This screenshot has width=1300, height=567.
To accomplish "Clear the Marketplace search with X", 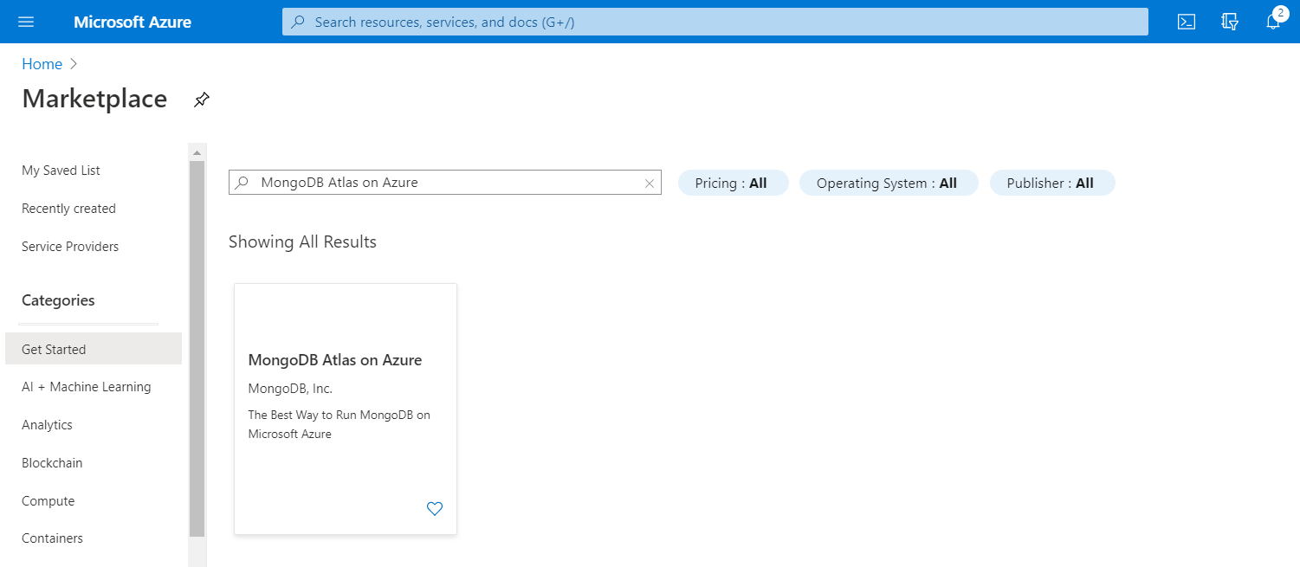I will tap(650, 183).
